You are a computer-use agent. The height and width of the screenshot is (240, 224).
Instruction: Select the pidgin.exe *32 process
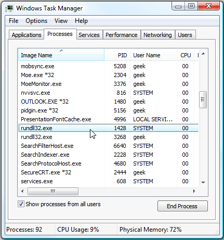[x=108, y=110]
